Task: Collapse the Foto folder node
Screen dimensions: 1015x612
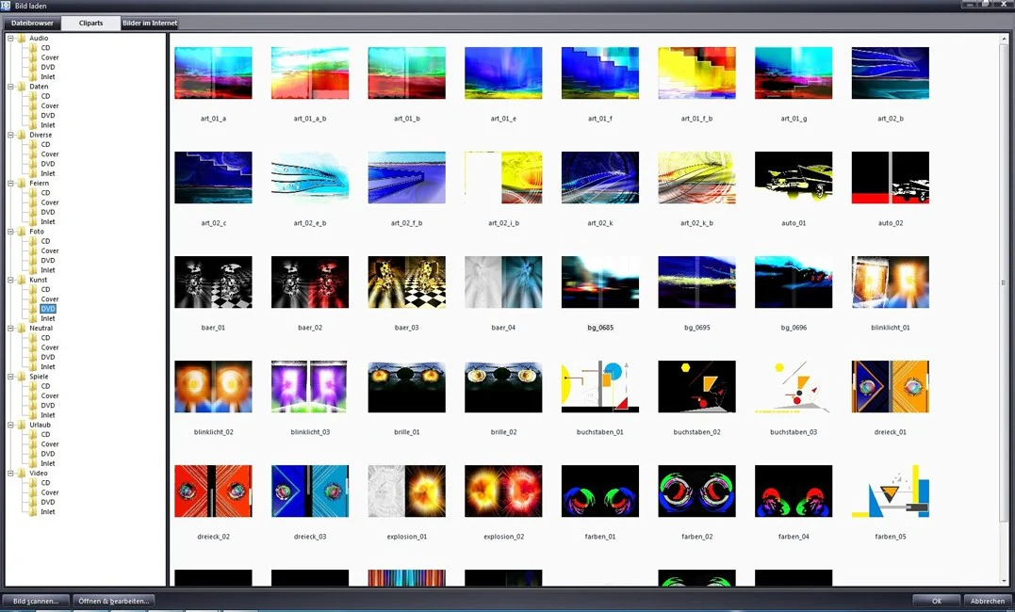Action: [x=10, y=232]
